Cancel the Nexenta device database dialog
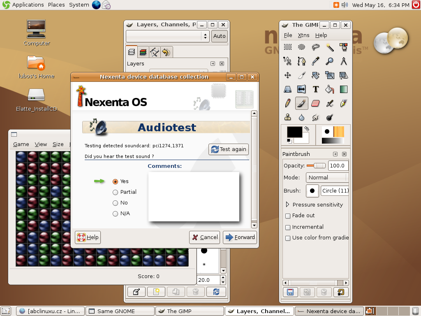This screenshot has height=316, width=421. [x=205, y=237]
